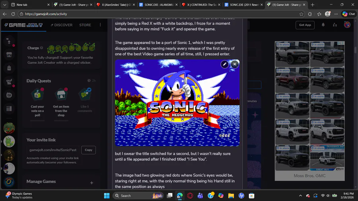
Task: Open the tab search dropdown arrow
Action: point(4,4)
